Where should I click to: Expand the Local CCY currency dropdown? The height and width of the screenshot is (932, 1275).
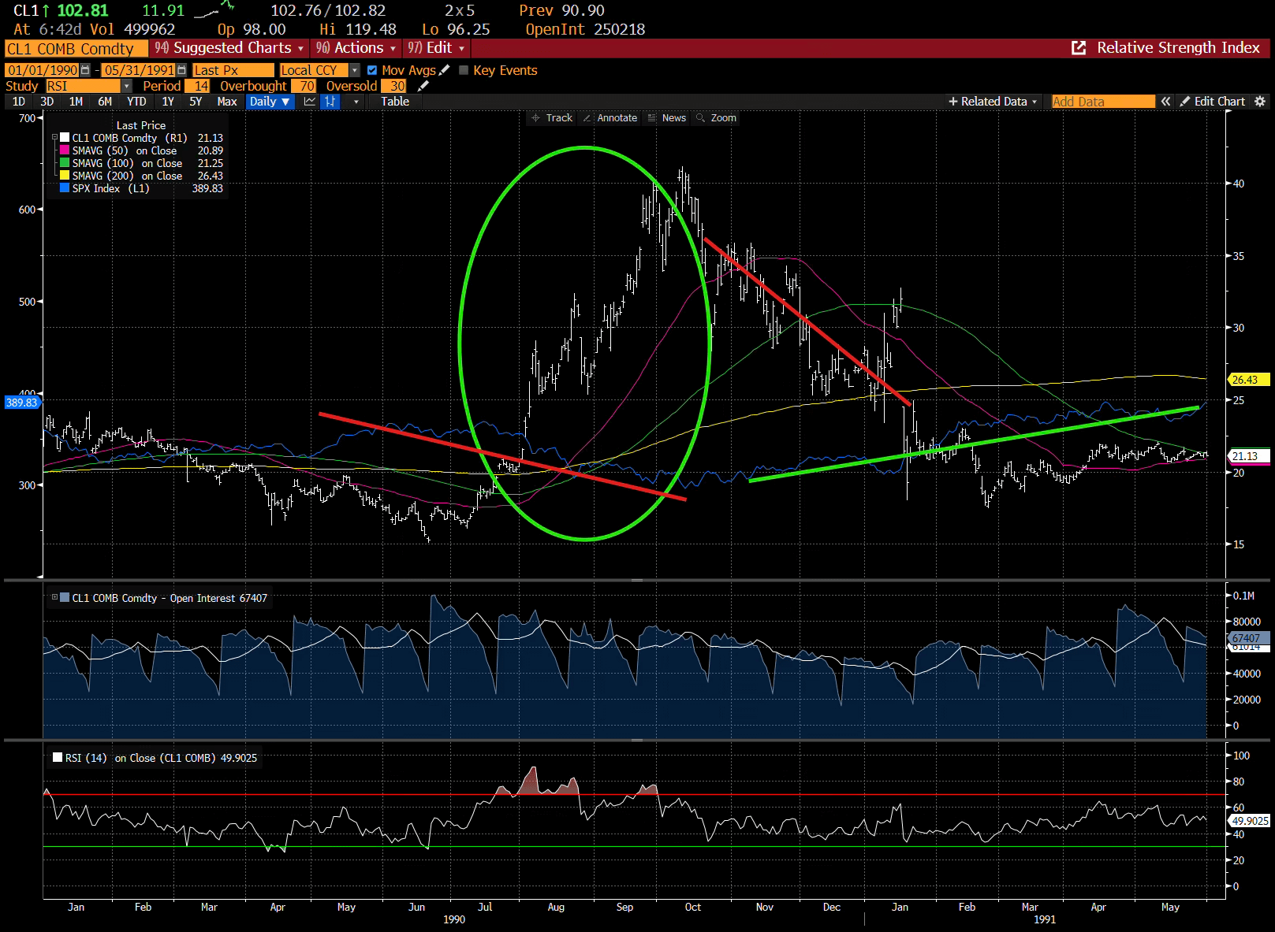coord(355,70)
